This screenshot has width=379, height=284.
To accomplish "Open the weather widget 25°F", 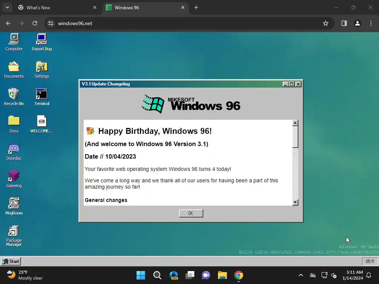I will (x=25, y=275).
